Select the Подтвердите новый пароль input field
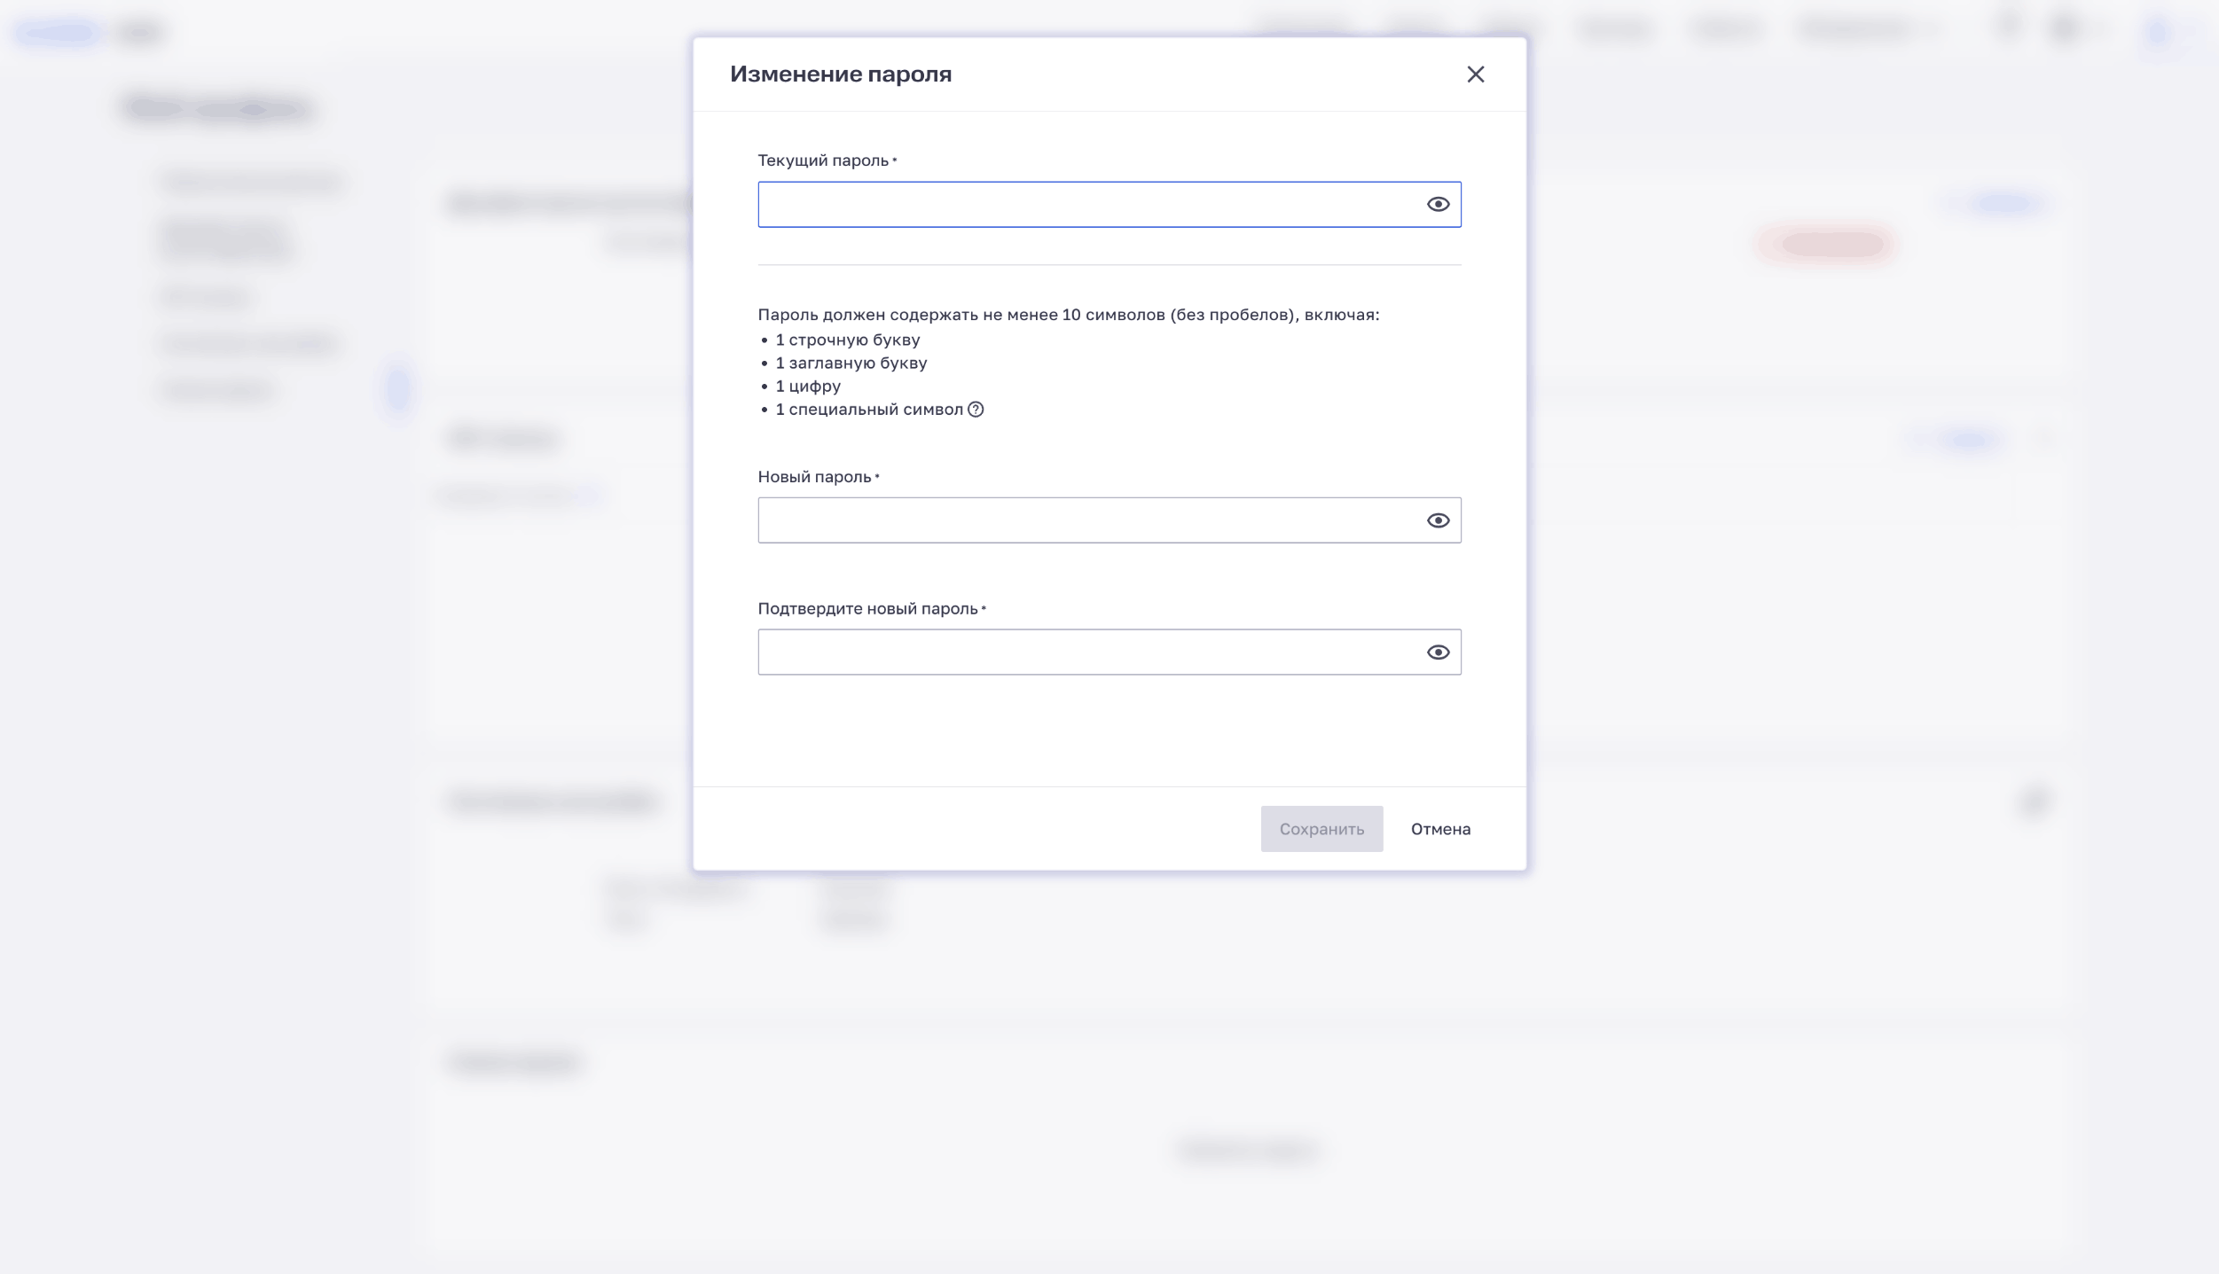The width and height of the screenshot is (2219, 1274). click(1109, 653)
